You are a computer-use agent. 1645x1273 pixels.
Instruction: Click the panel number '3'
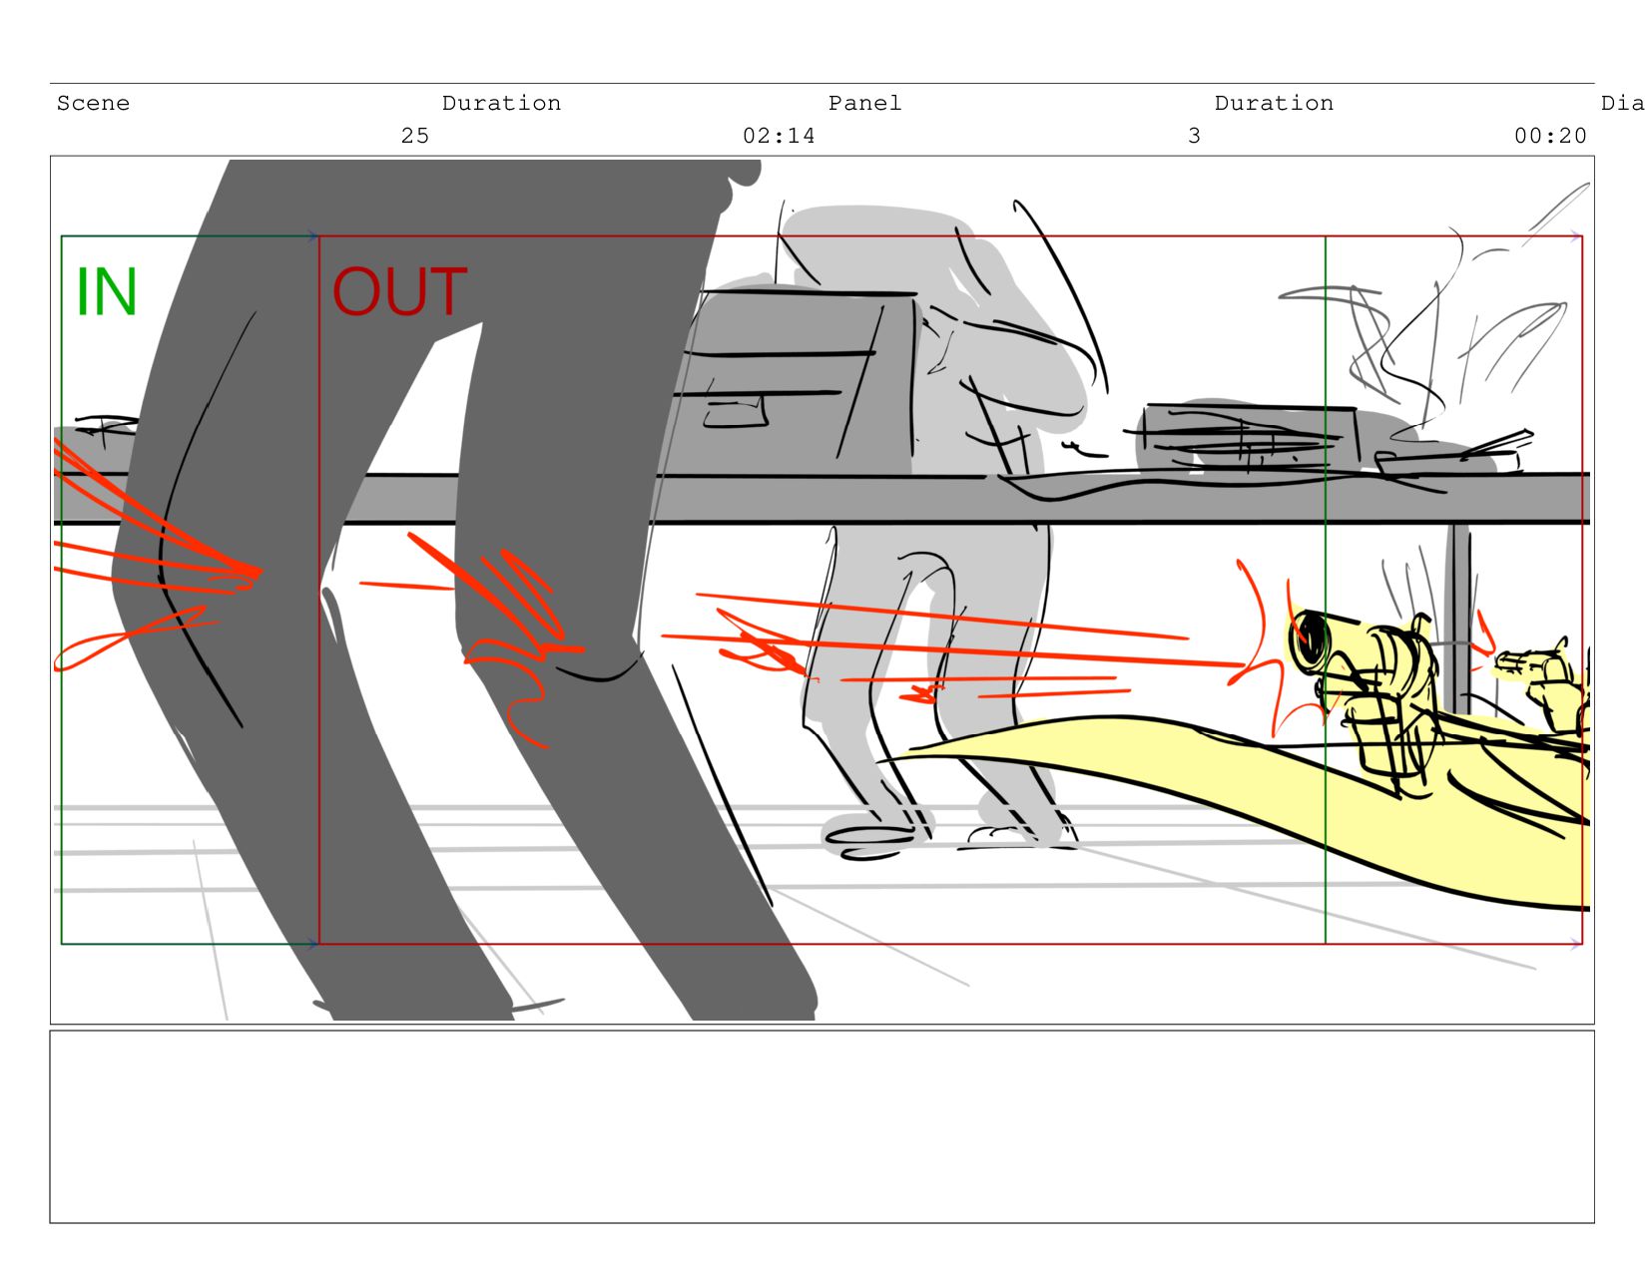pyautogui.click(x=1194, y=136)
